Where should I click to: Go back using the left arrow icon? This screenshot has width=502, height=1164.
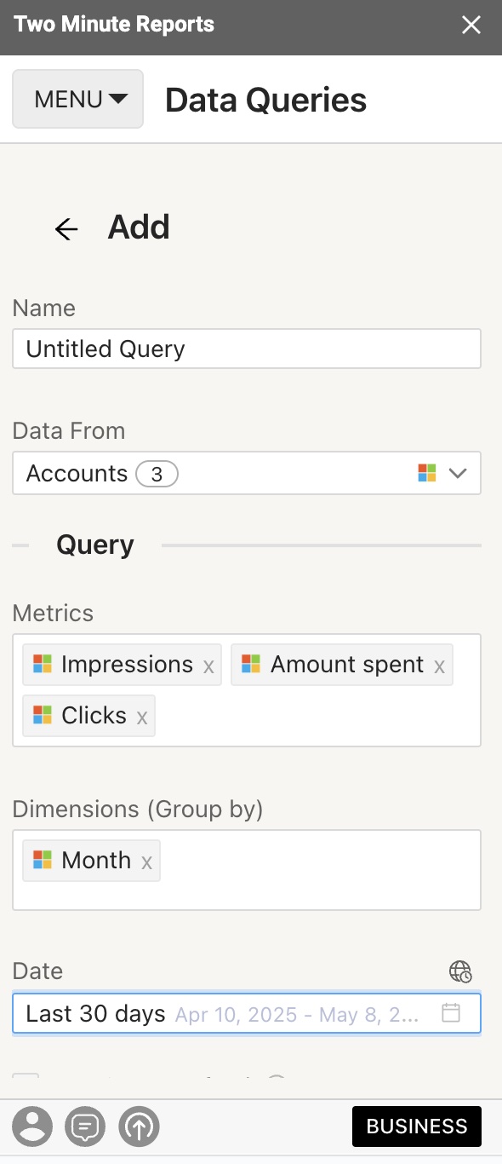[66, 228]
